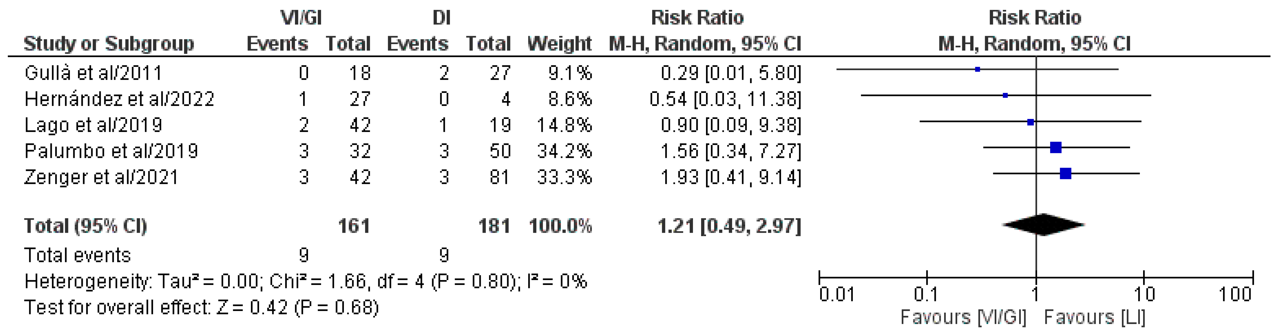This screenshot has height=334, width=1278.
Task: Click the Palumbo et al/2019 study name
Action: coord(111,151)
